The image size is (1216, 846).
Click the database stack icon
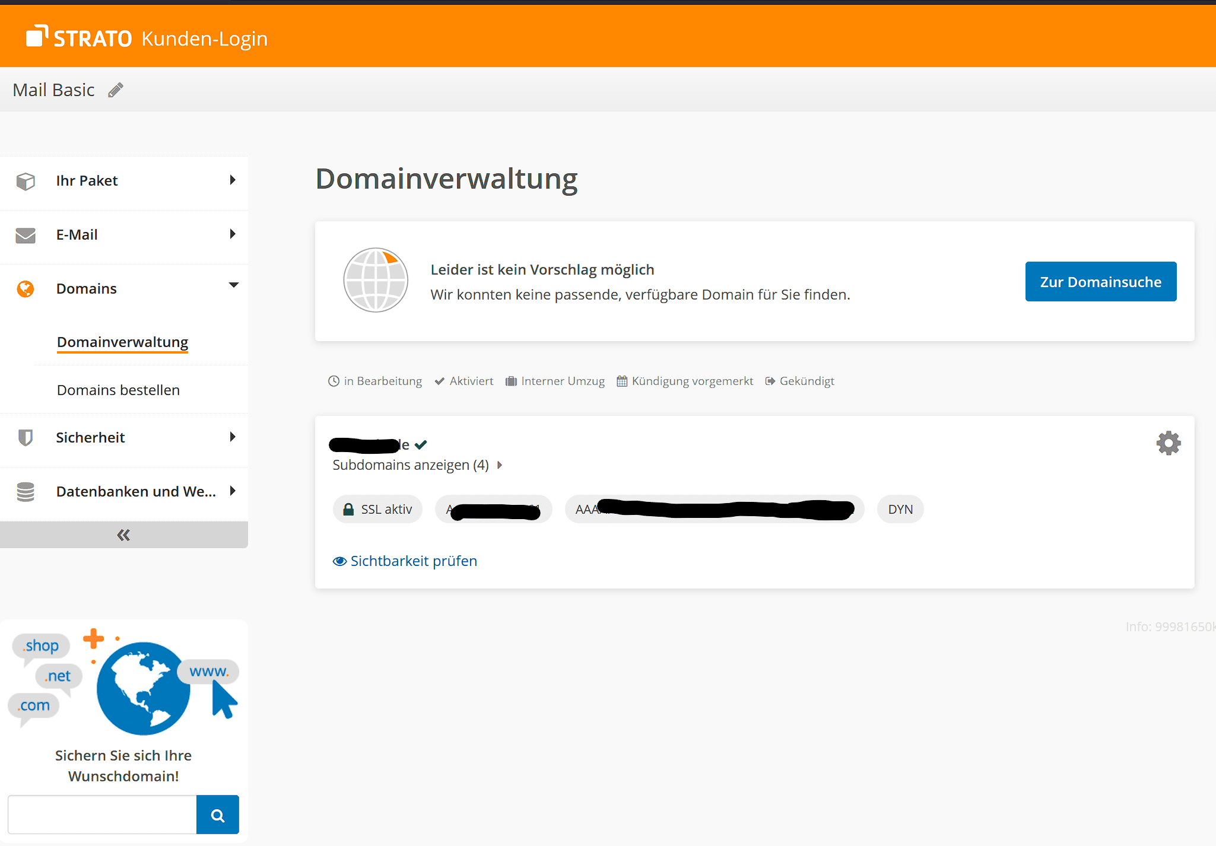[26, 492]
